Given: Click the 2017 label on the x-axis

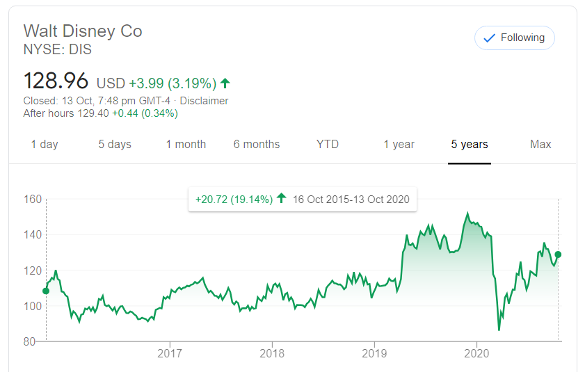Looking at the screenshot, I should (170, 353).
